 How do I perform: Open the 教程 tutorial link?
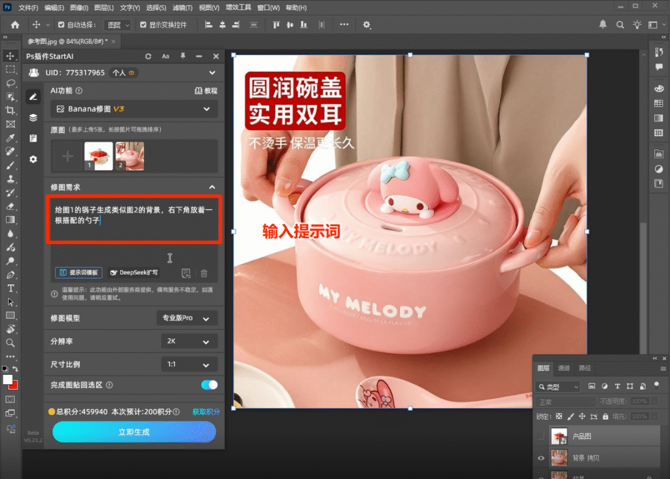coord(206,90)
